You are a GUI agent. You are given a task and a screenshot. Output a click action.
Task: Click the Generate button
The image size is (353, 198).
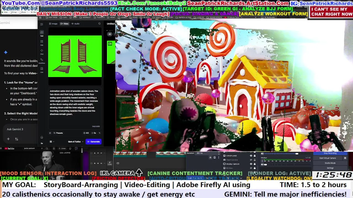tap(93, 142)
